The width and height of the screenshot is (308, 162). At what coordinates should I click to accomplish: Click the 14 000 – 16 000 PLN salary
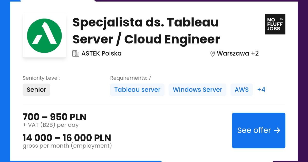tap(66, 138)
